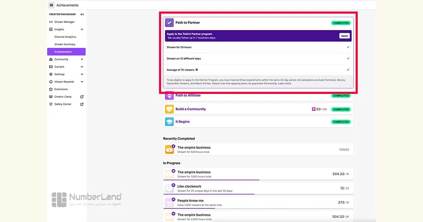Click the In Progress heading

point(171,163)
